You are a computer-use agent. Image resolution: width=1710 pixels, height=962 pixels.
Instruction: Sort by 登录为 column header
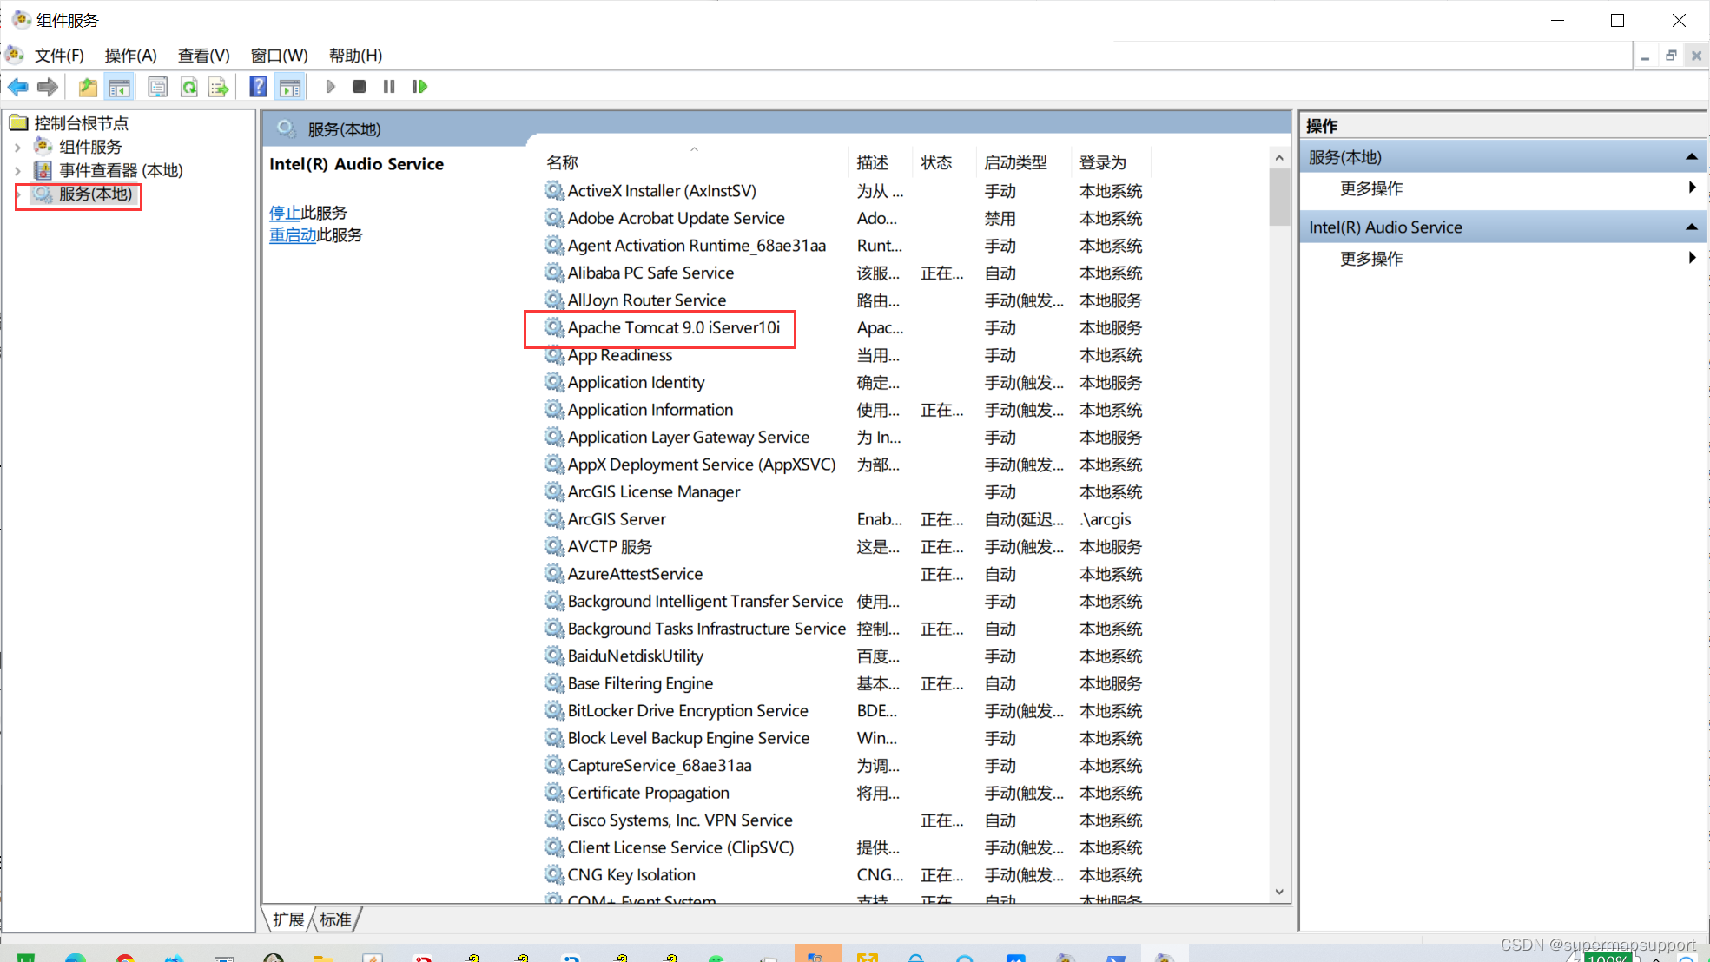(1111, 162)
